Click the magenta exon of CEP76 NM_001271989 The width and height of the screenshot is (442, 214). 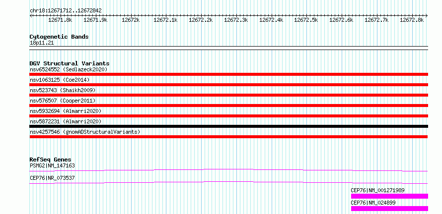pos(389,196)
